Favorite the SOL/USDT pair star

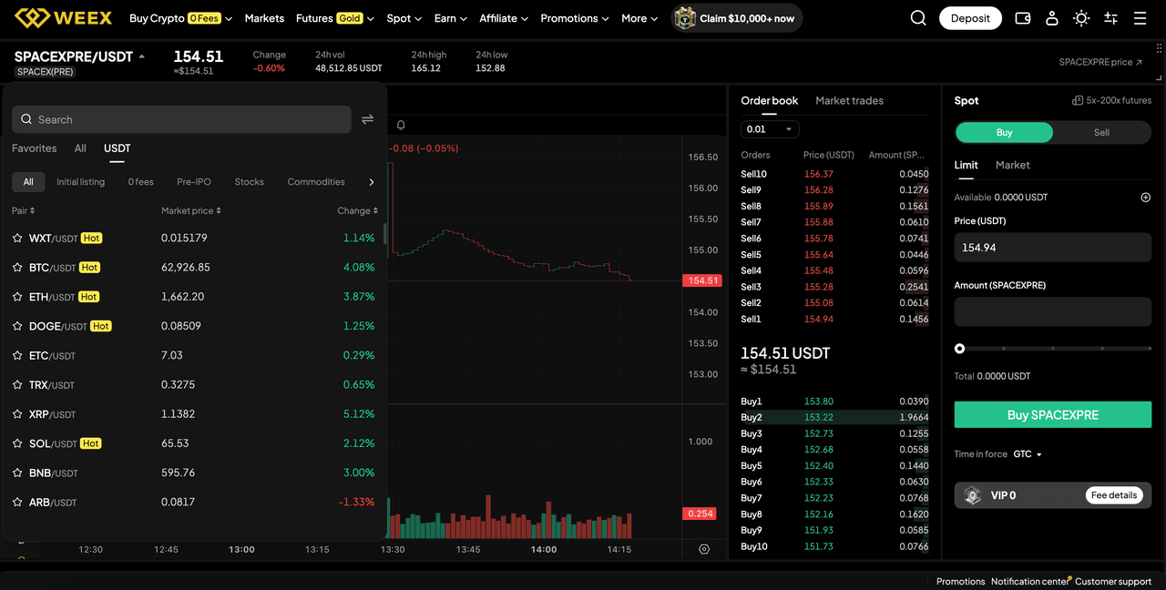tap(17, 443)
